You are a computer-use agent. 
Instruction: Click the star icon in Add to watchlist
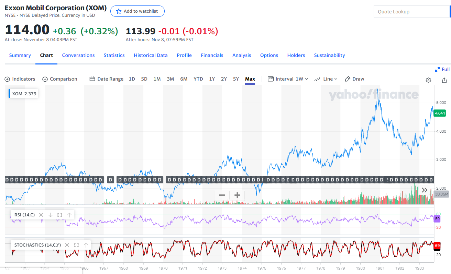(x=119, y=11)
